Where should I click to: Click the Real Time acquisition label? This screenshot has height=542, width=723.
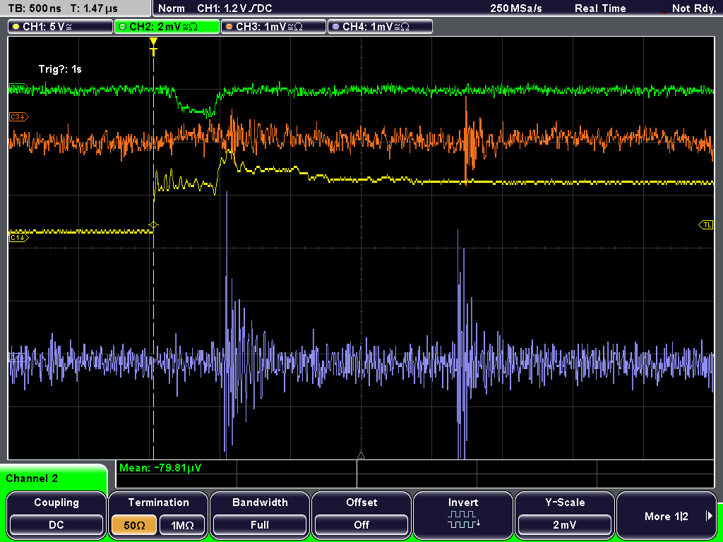click(600, 8)
